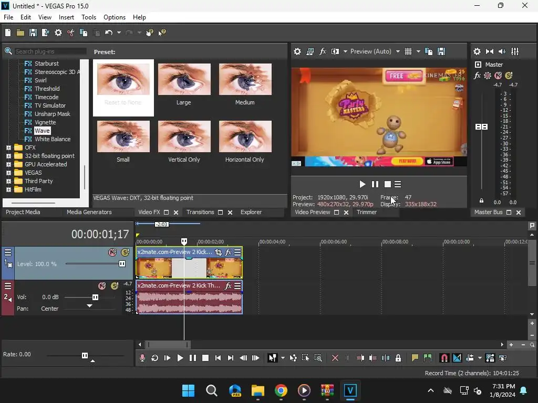The image size is (538, 403).
Task: Open the mixer faders icon in Master Bus
Action: 515,51
